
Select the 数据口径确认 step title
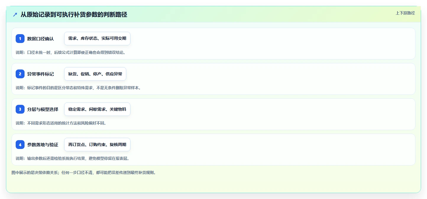(41, 39)
